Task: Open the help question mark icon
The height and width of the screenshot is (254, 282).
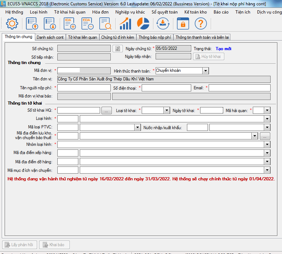Action: tap(200, 24)
